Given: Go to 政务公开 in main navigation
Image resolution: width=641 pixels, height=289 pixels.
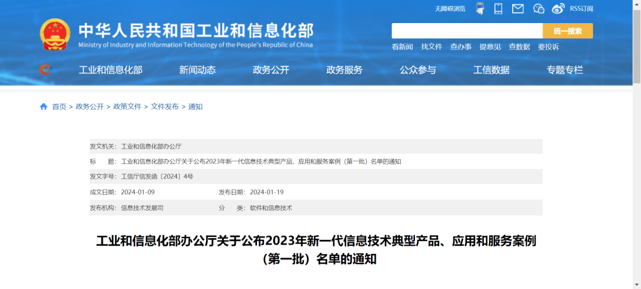Looking at the screenshot, I should pyautogui.click(x=271, y=70).
